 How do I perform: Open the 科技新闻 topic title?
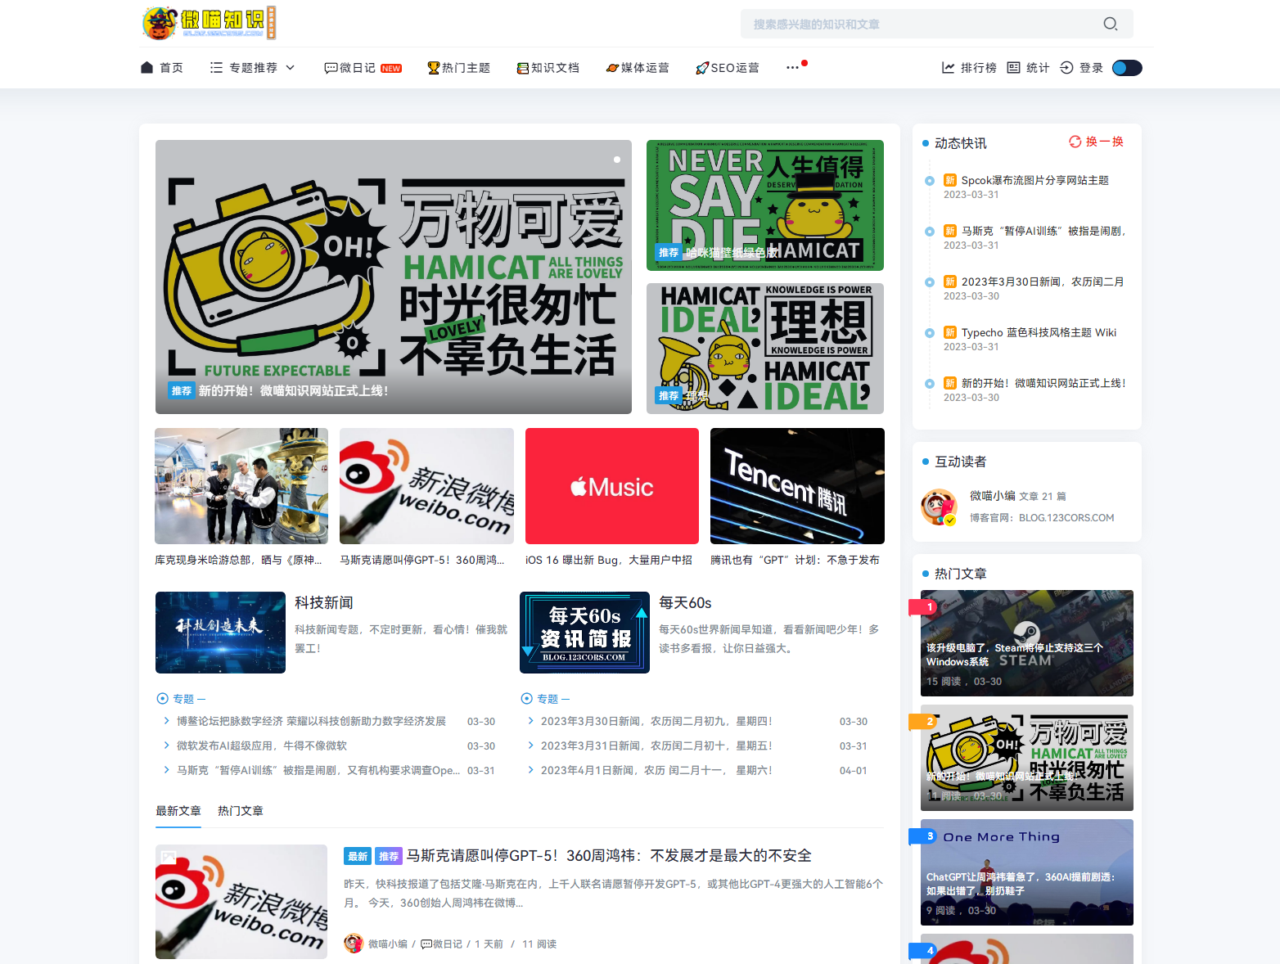click(x=324, y=603)
